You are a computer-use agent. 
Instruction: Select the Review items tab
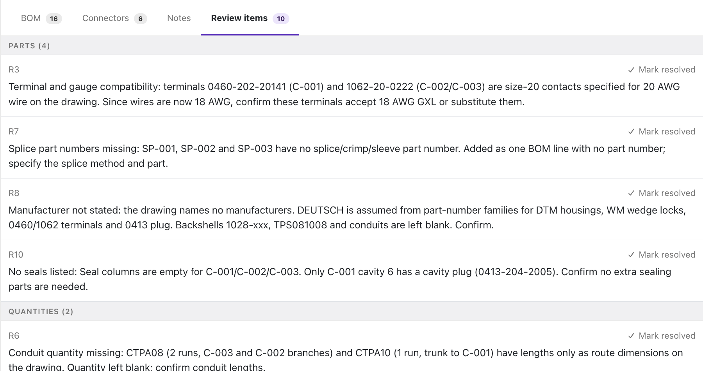[250, 18]
